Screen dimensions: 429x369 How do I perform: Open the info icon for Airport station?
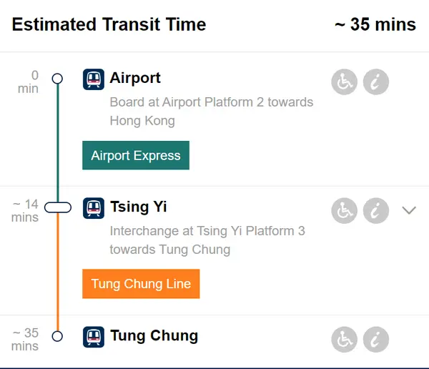point(376,82)
